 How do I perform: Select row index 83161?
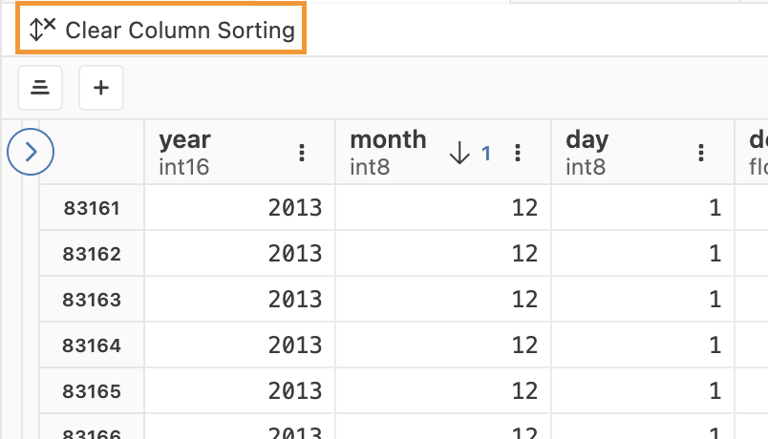click(92, 207)
